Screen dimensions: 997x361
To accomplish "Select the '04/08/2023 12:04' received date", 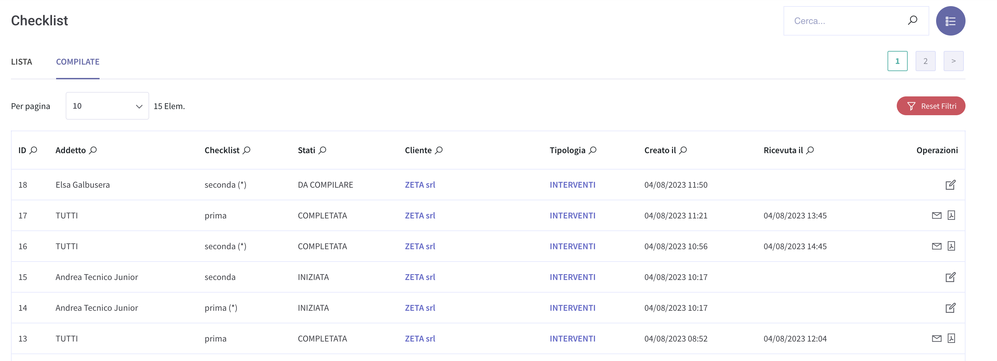I will coord(795,338).
